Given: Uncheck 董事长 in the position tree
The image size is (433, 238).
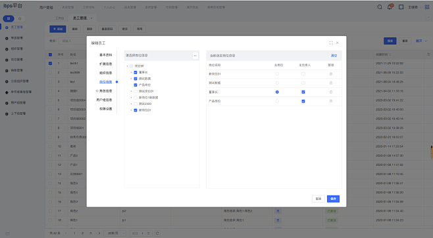Looking at the screenshot, I should 136,72.
